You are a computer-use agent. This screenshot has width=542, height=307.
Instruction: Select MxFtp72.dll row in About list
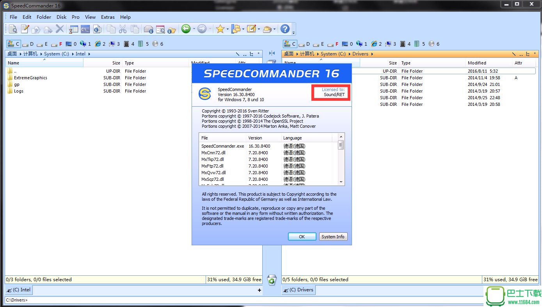pos(268,166)
